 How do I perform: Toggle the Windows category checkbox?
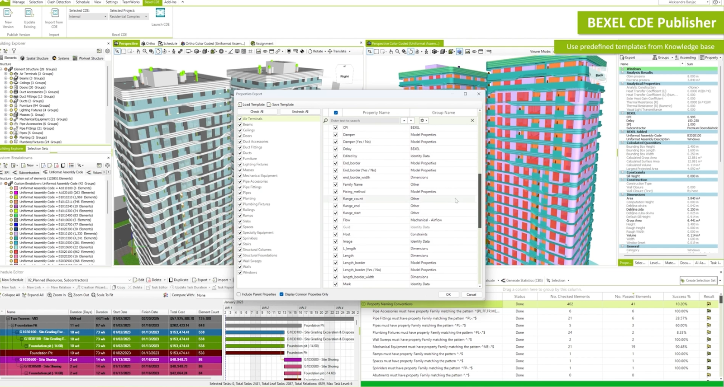pos(240,273)
